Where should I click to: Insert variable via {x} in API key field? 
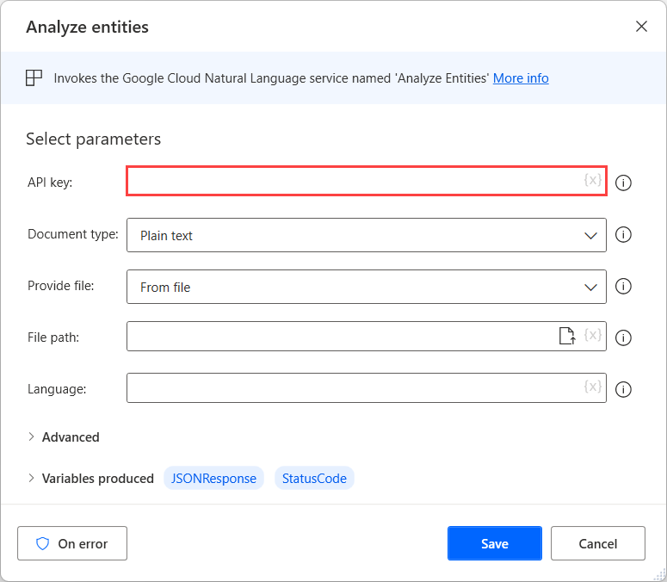(x=592, y=181)
